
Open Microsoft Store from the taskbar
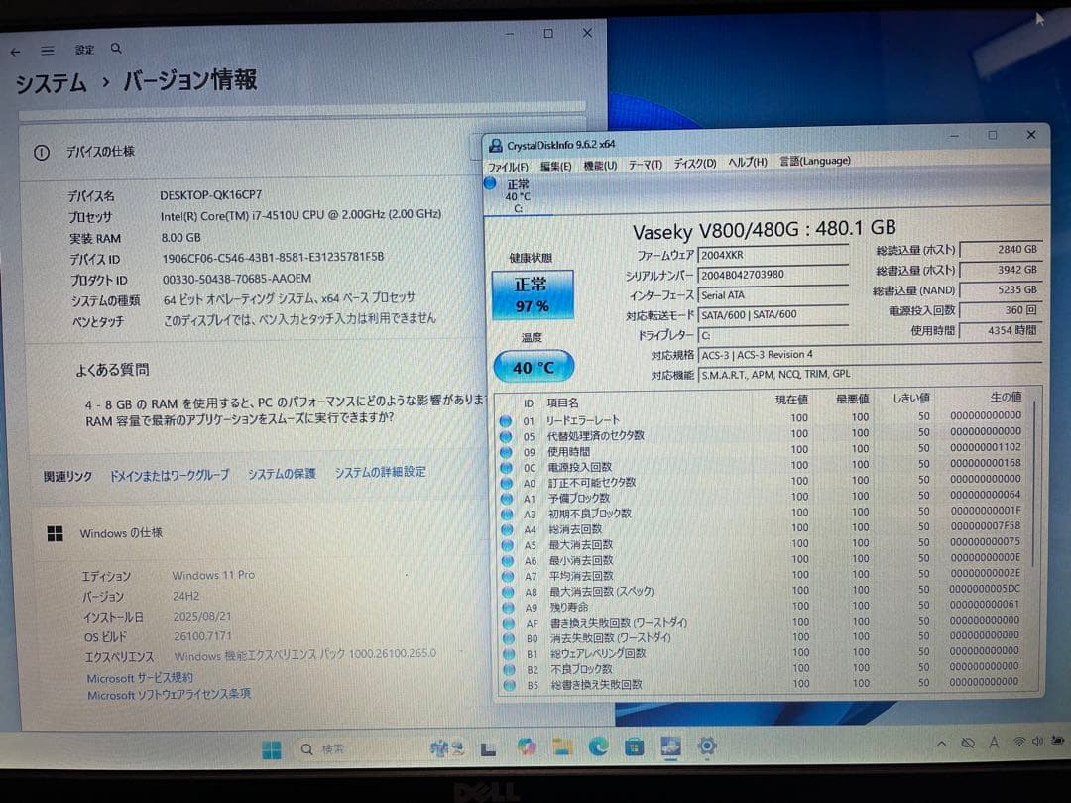tap(635, 747)
